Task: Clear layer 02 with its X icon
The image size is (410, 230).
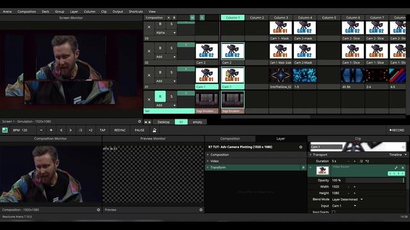Action: (x=149, y=51)
